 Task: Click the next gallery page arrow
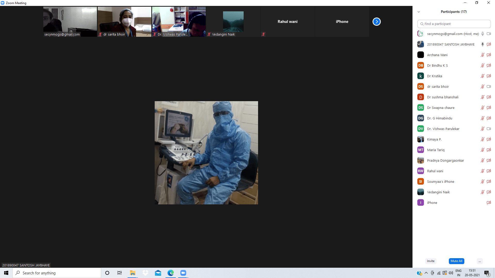pos(376,22)
